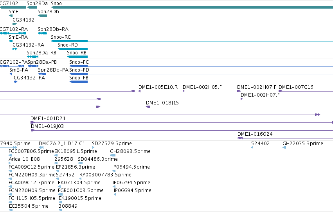This screenshot has width=333, height=212.
Task: Click the IP06794.5prime EST label
Action: pyautogui.click(x=131, y=183)
